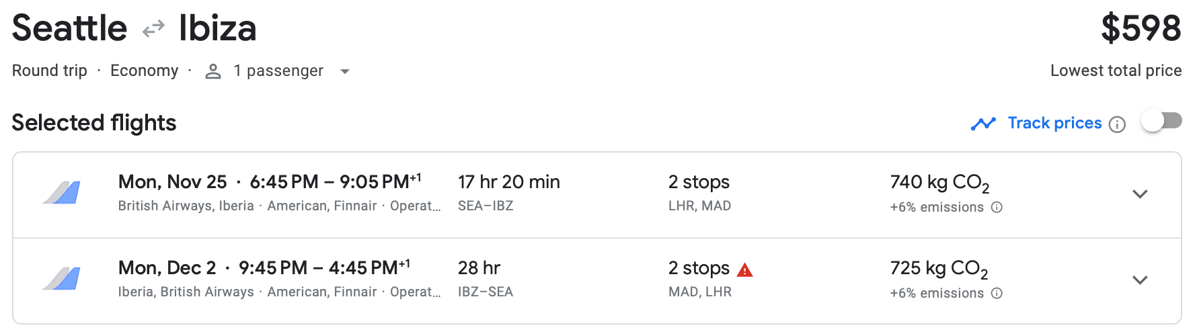Viewport: 1197px width, 336px height.
Task: Click emissions info icon on outbound flight
Action: pos(997,207)
